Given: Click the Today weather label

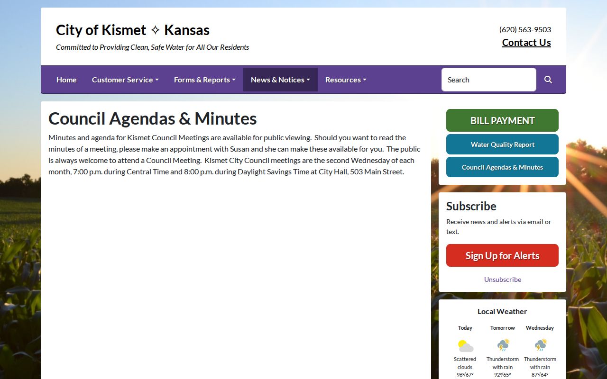Looking at the screenshot, I should pyautogui.click(x=465, y=328).
